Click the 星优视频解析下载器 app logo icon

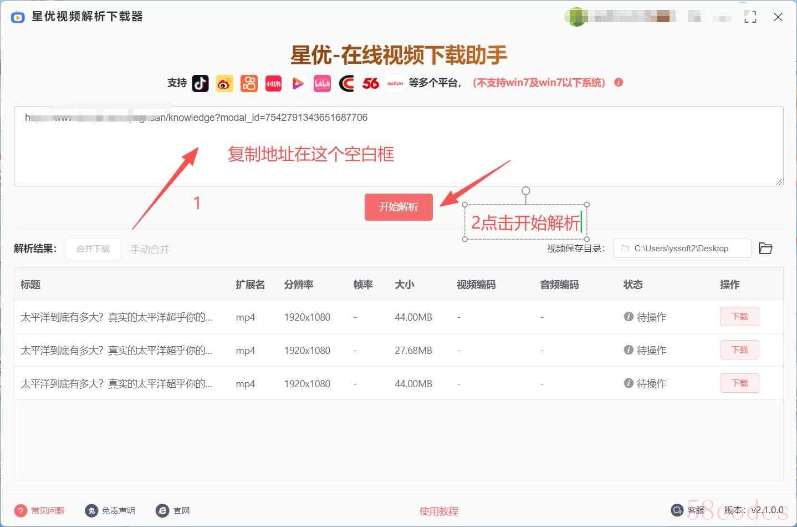18,17
